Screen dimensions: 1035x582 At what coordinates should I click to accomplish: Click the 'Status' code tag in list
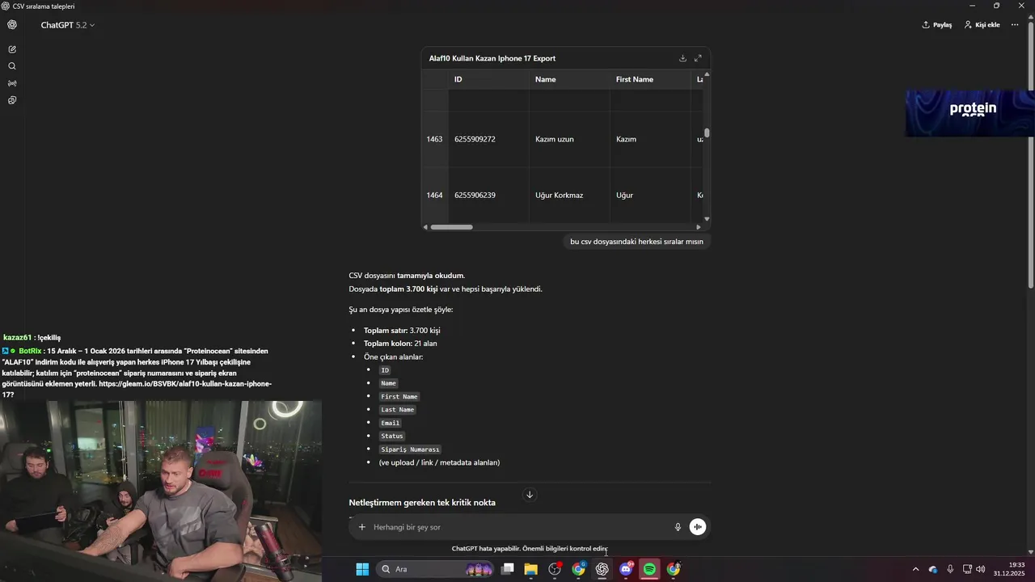(x=392, y=436)
